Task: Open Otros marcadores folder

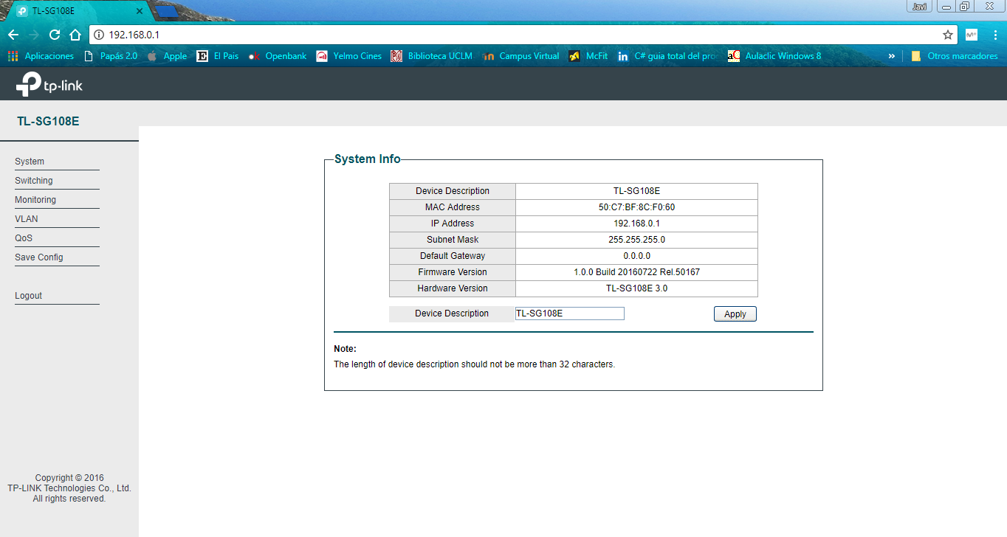Action: coord(954,56)
